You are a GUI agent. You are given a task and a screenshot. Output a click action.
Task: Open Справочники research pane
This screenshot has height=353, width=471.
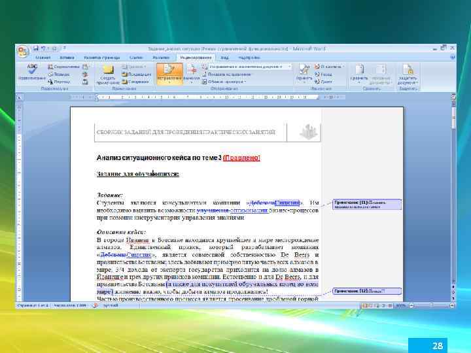(63, 67)
